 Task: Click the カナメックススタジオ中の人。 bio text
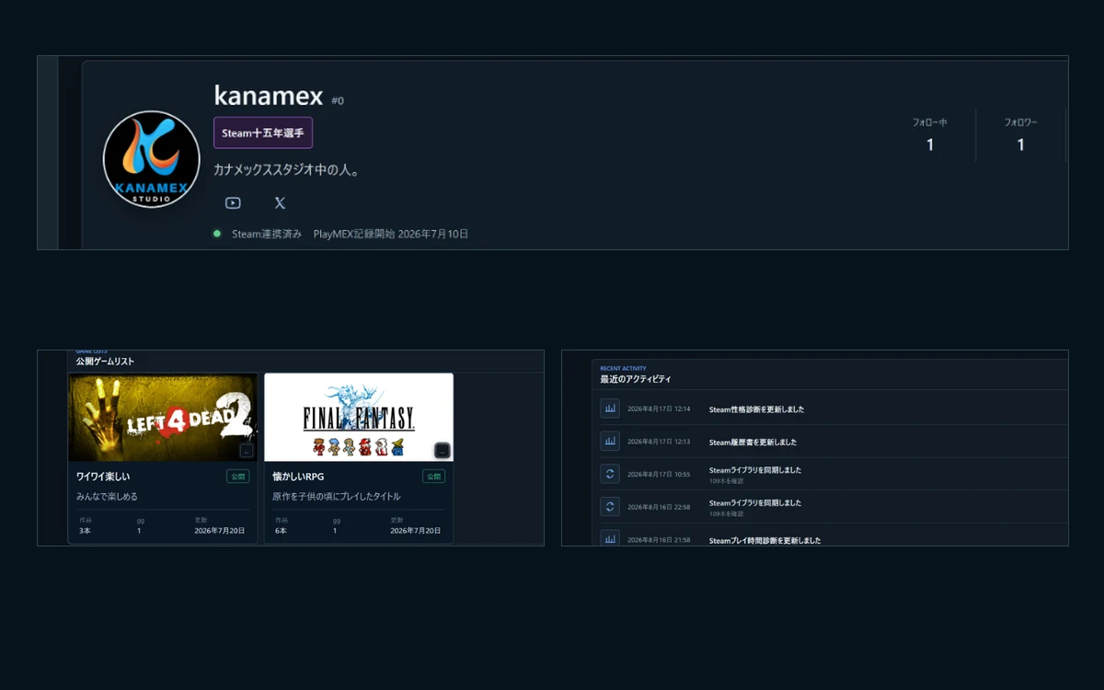tap(286, 170)
